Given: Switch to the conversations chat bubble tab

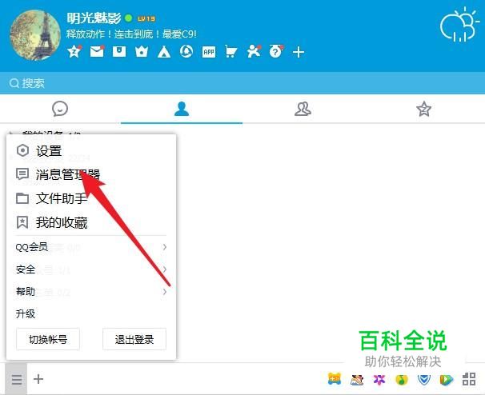Looking at the screenshot, I should [60, 109].
